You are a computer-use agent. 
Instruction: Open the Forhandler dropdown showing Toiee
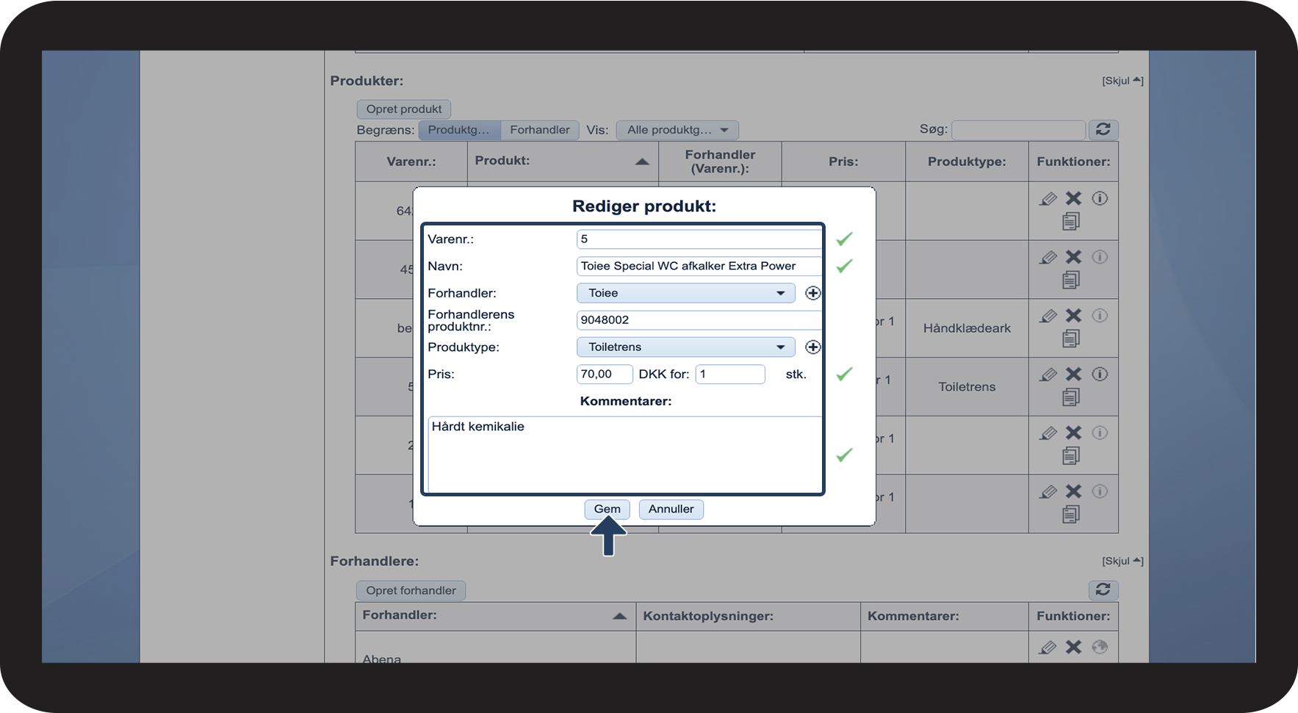click(685, 293)
